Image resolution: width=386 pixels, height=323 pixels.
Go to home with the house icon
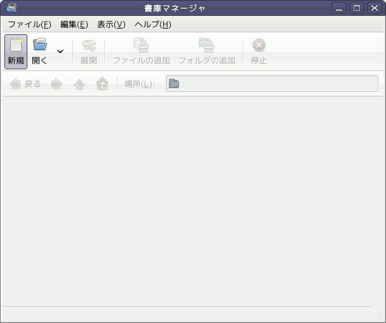(102, 84)
